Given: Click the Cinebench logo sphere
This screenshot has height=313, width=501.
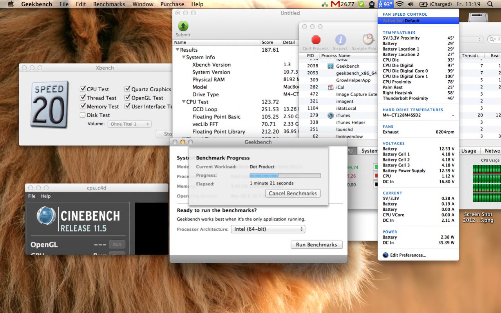Looking at the screenshot, I should [46, 216].
